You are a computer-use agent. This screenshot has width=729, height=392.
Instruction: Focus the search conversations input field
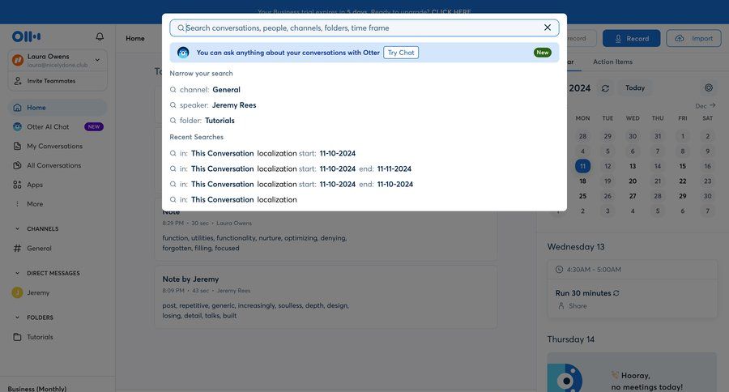(x=363, y=28)
